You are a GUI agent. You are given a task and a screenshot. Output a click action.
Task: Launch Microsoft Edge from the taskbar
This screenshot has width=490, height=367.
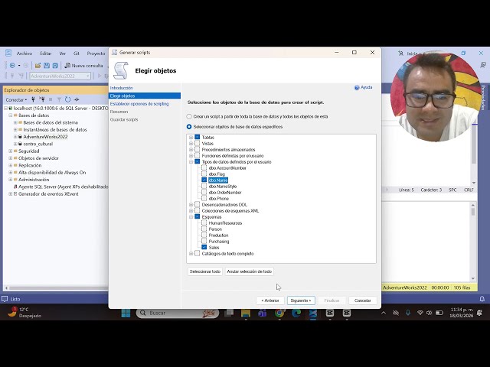pos(296,313)
